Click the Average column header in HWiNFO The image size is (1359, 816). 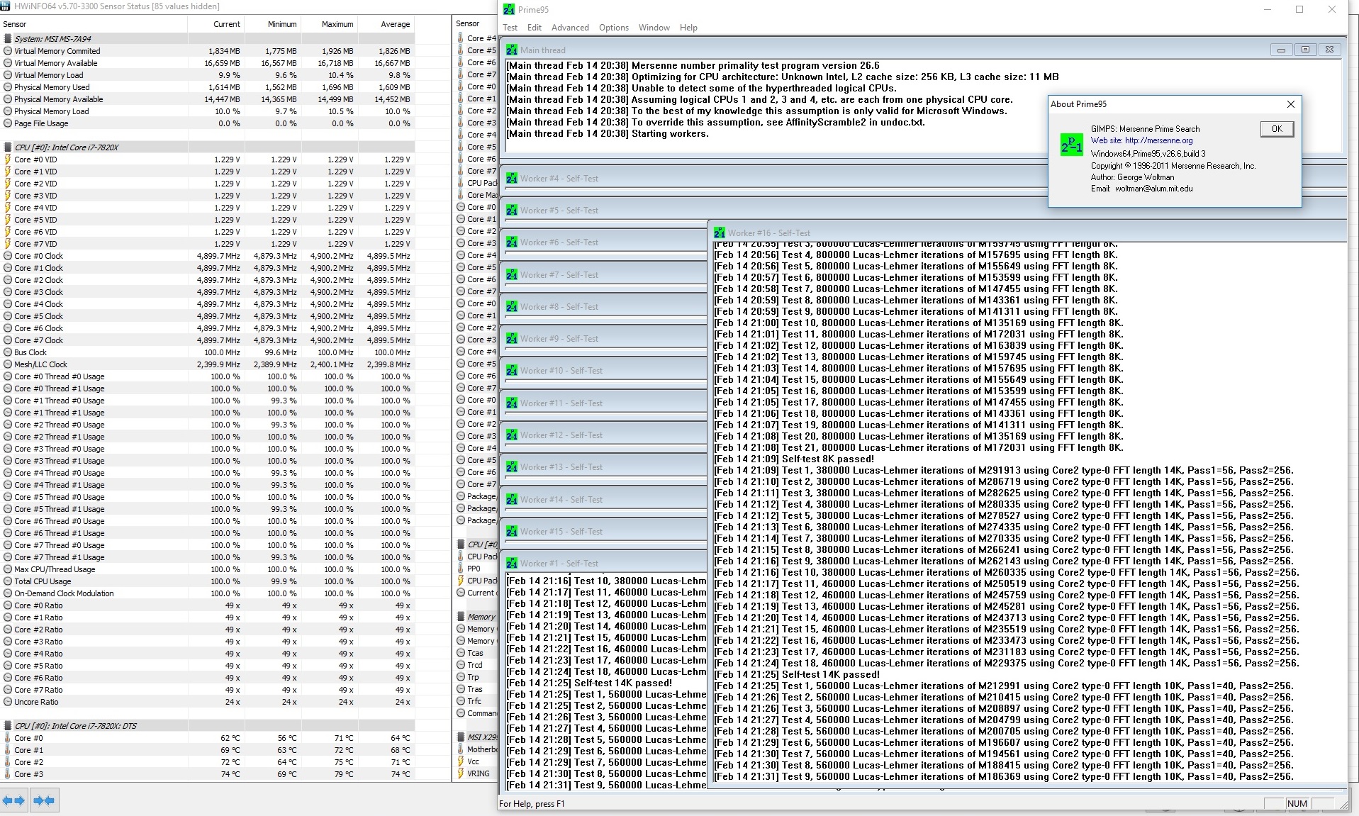[395, 24]
